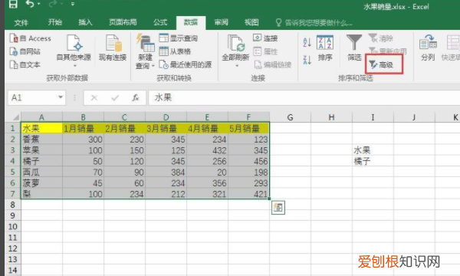Select cell A4 橘子 in table

tap(41, 161)
